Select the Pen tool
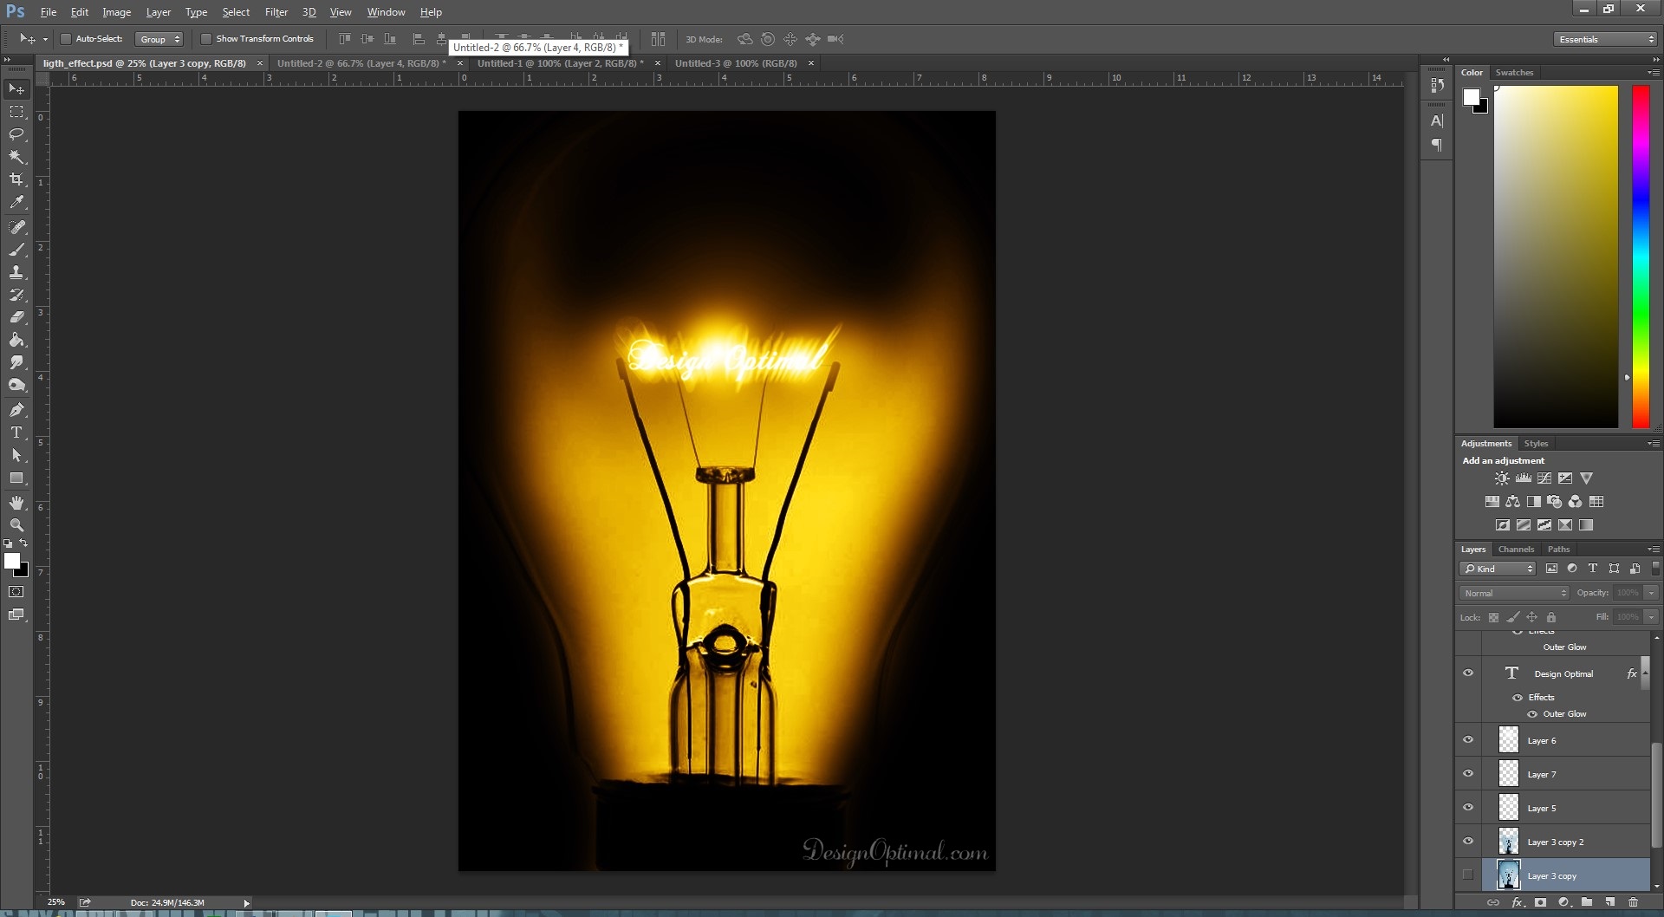The height and width of the screenshot is (917, 1664). (16, 410)
